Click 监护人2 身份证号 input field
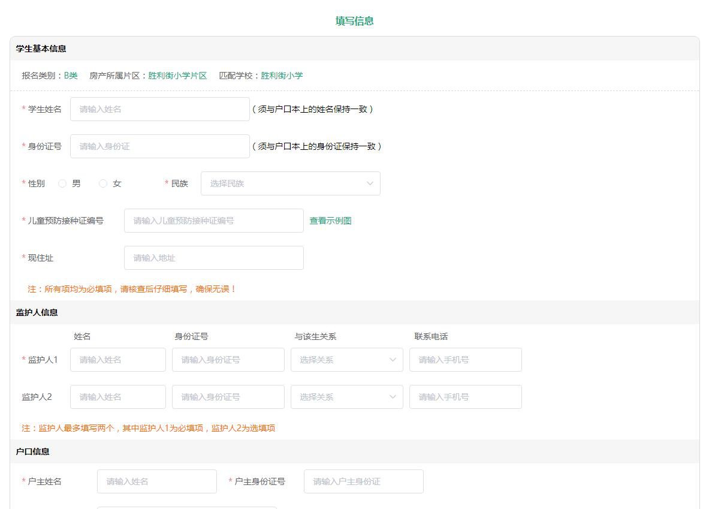Screen dimensions: 712x509 228,397
